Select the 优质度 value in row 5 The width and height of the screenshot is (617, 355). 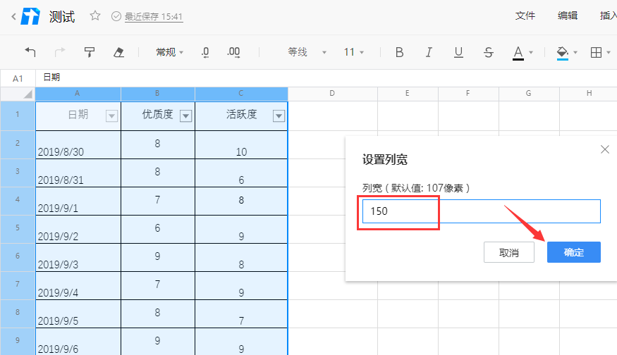tap(157, 229)
